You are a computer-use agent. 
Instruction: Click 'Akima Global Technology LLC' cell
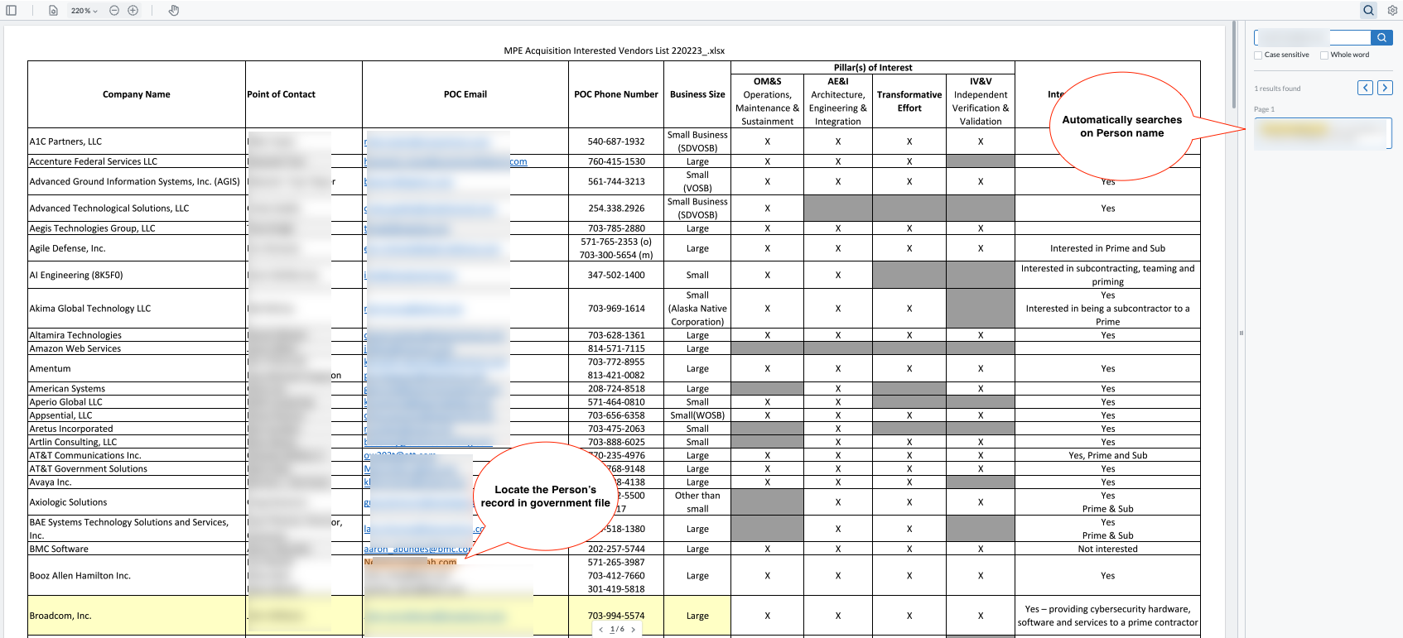(x=137, y=309)
